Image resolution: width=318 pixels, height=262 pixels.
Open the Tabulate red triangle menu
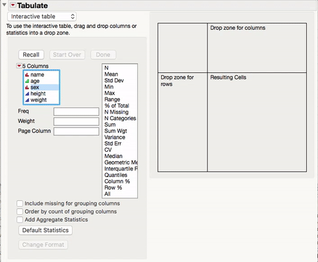[13, 5]
